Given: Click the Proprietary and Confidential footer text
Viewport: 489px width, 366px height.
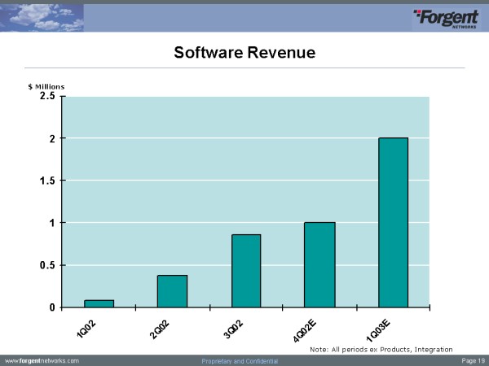Looking at the screenshot, I should tap(240, 360).
